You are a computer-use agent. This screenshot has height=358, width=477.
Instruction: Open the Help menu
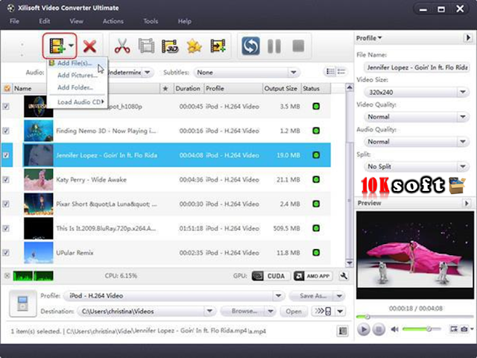[184, 22]
